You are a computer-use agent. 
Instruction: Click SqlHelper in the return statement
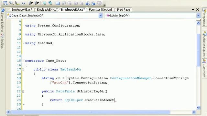click(x=74, y=100)
